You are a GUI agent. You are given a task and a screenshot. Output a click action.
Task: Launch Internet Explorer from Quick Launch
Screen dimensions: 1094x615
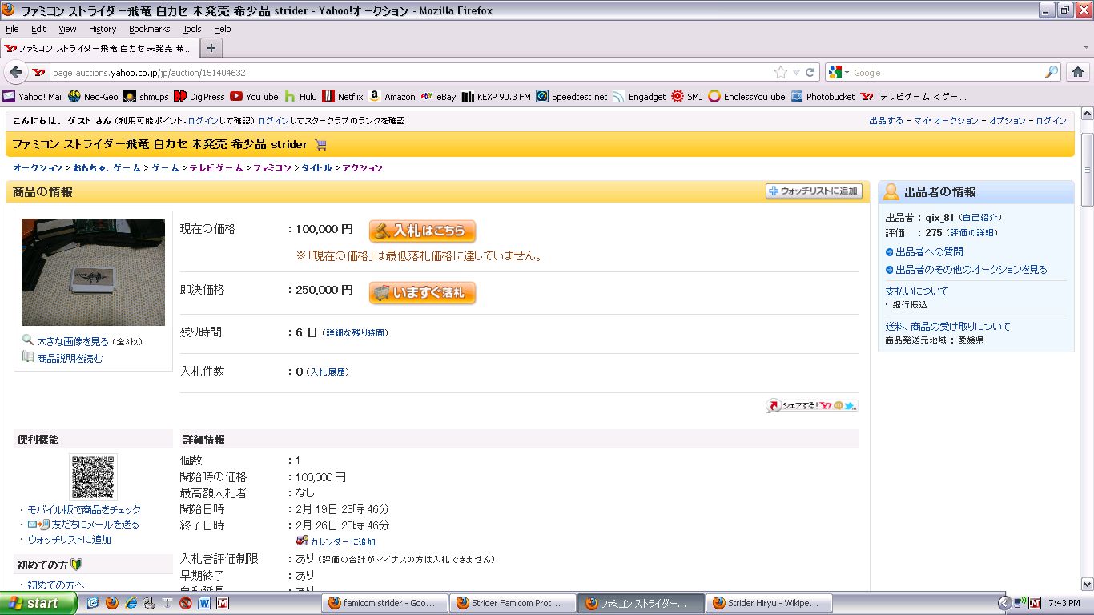pyautogui.click(x=131, y=603)
